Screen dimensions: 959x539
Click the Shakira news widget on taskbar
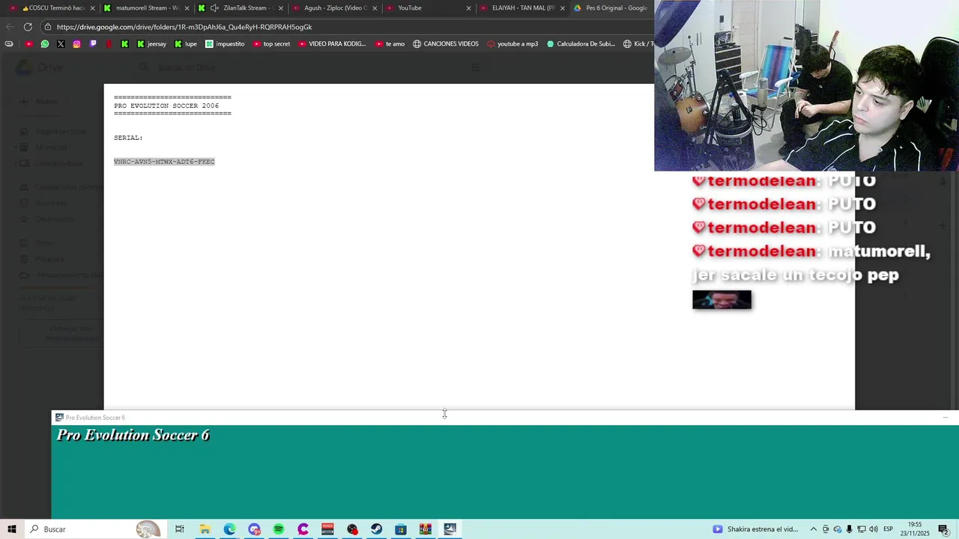[x=755, y=529]
